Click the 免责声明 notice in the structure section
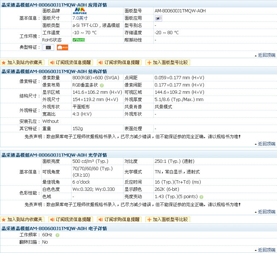The image size is (277, 253). click(x=132, y=137)
